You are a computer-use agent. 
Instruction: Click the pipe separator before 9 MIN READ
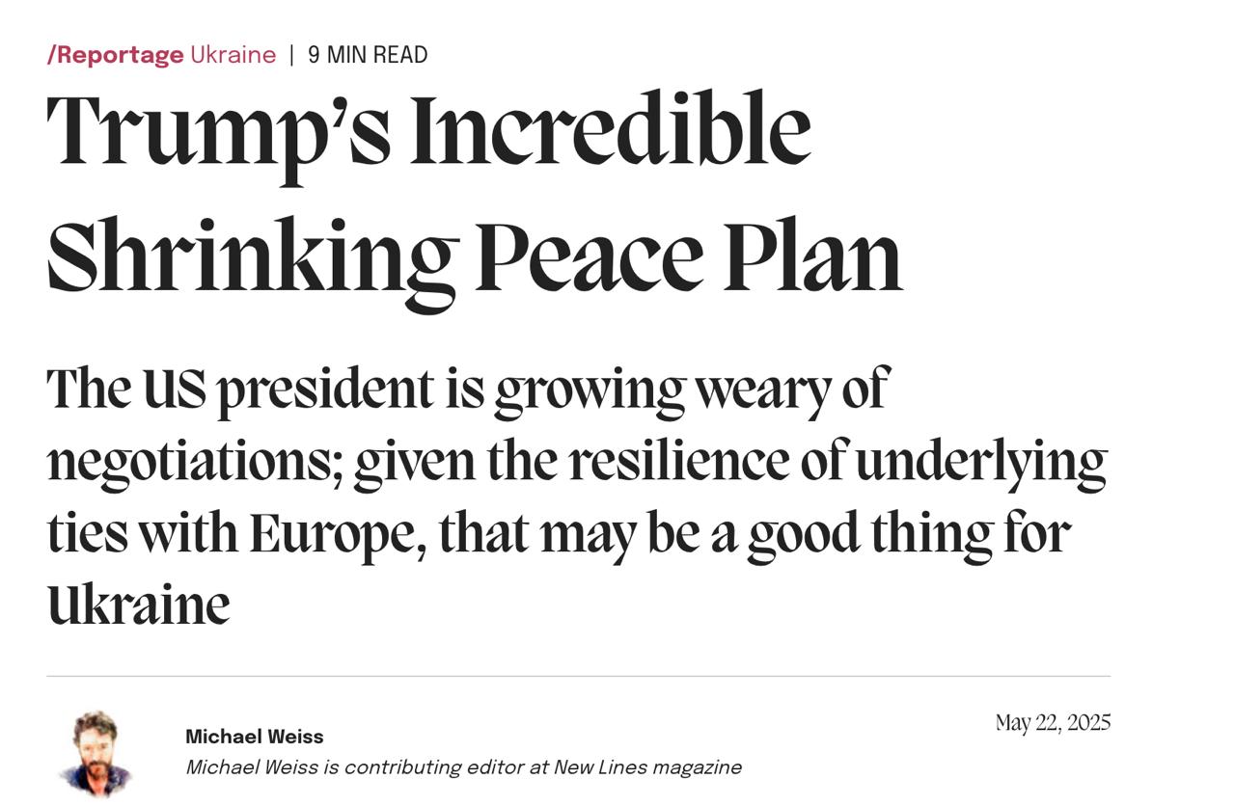[291, 55]
